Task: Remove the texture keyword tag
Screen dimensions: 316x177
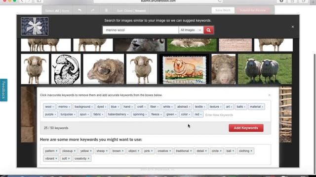Action: (215, 107)
